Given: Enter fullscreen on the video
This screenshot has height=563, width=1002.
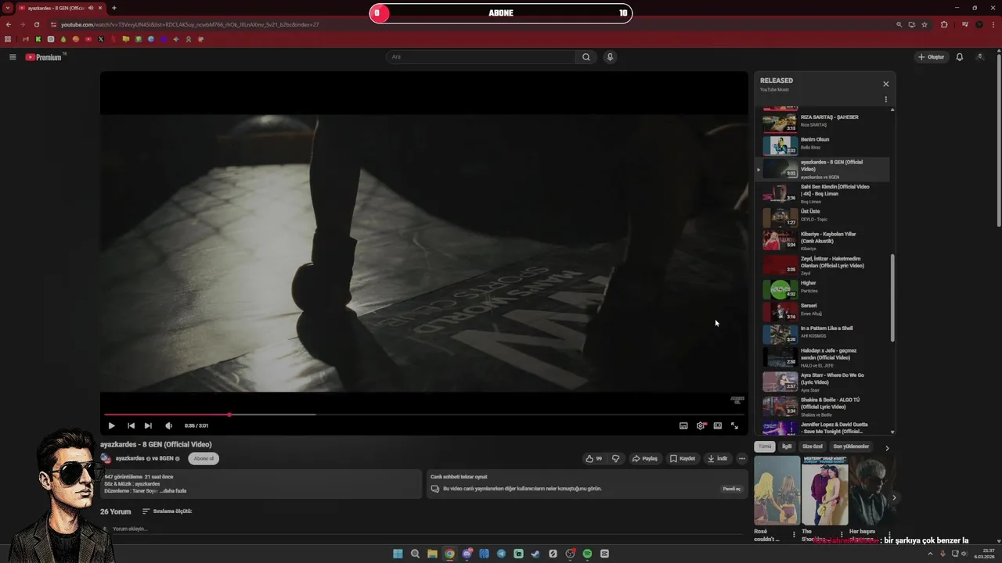Looking at the screenshot, I should coord(734,425).
